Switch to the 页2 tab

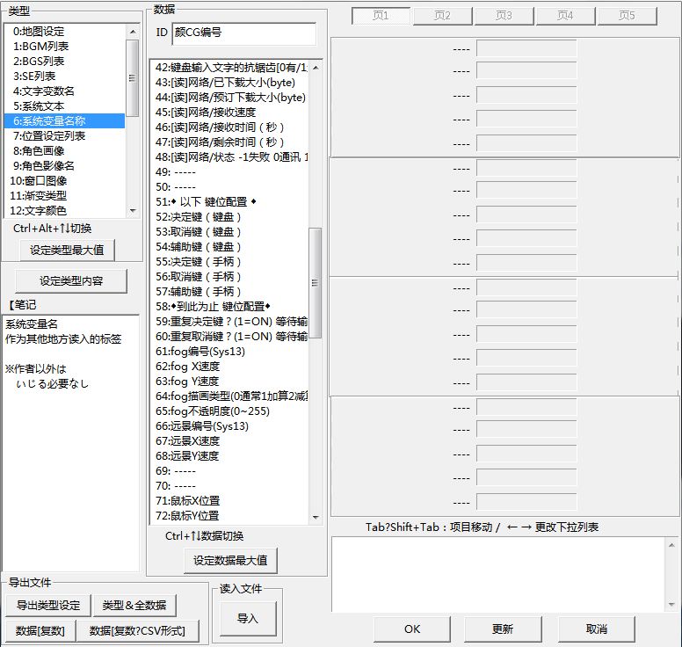[442, 16]
